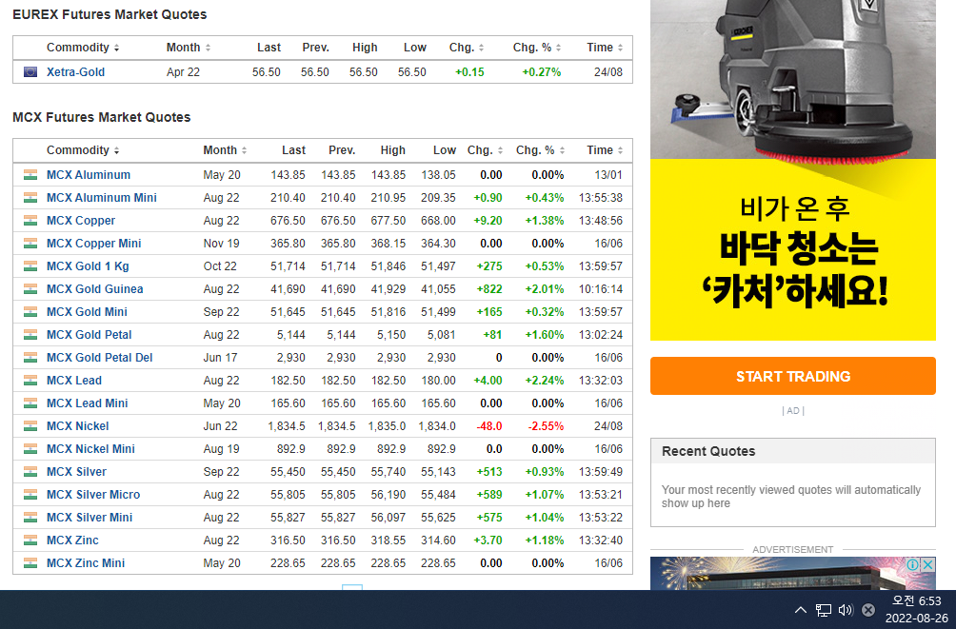Sort MCX table by Chg. % column
Screen dimensions: 956x629
[x=540, y=150]
